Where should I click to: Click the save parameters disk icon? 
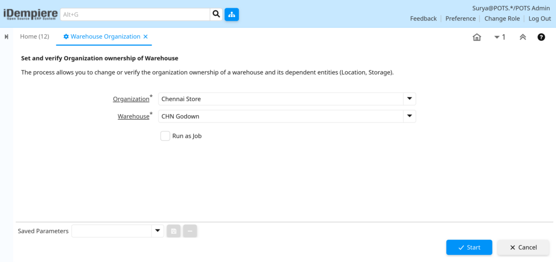(x=174, y=231)
